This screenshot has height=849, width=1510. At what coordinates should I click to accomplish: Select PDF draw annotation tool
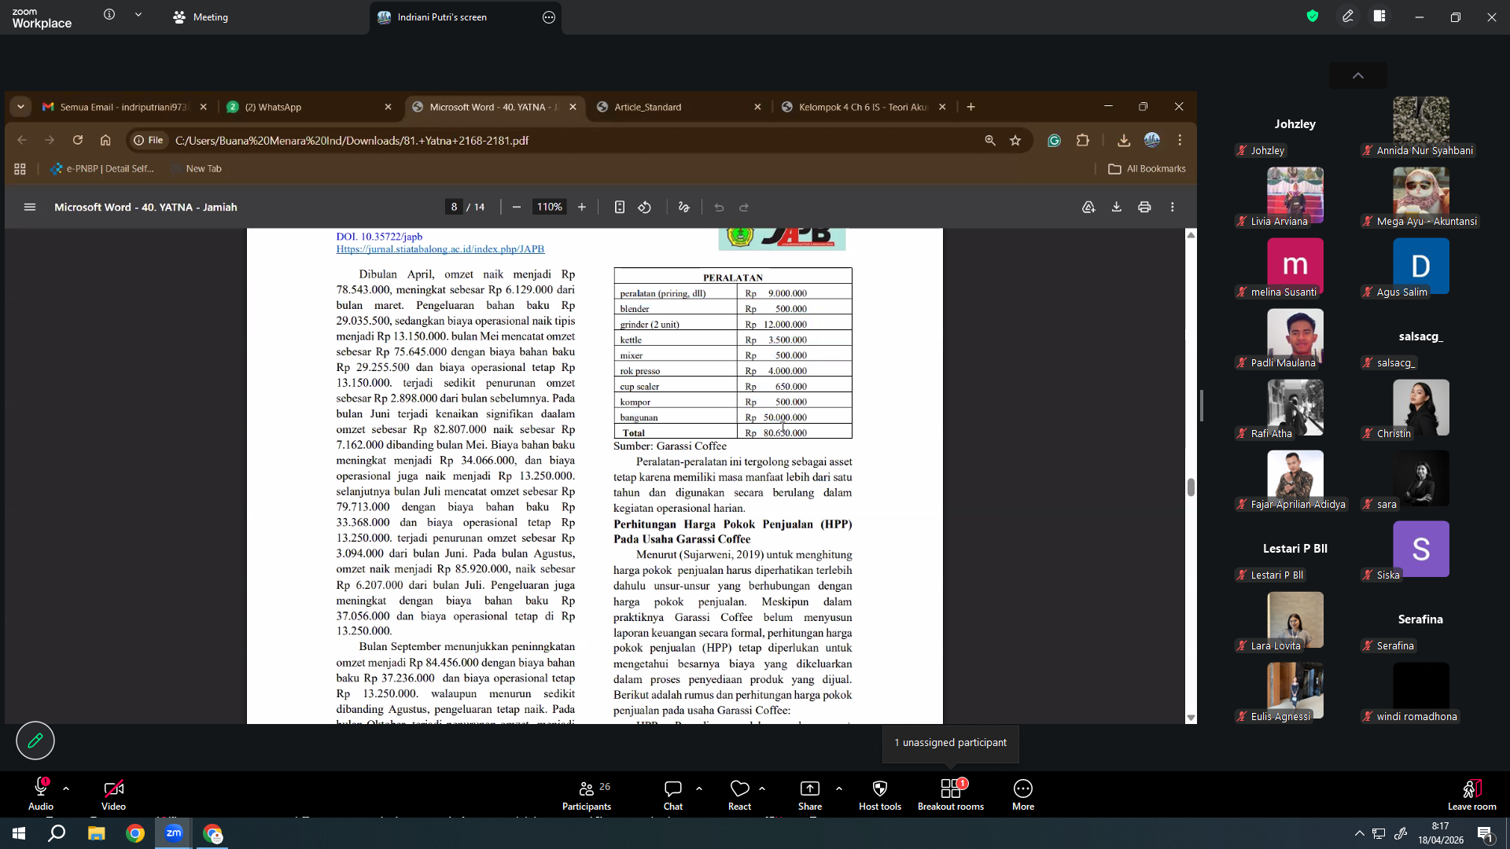tap(684, 207)
